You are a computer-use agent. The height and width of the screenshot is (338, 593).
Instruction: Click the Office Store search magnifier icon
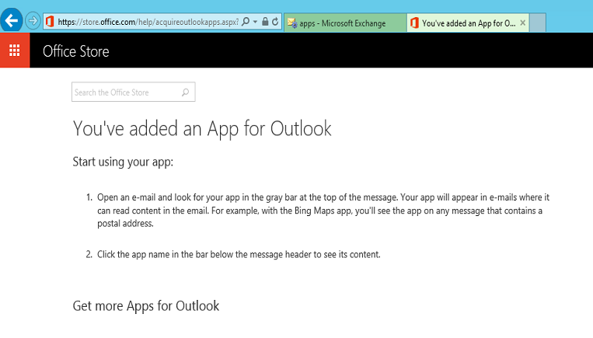tap(185, 92)
